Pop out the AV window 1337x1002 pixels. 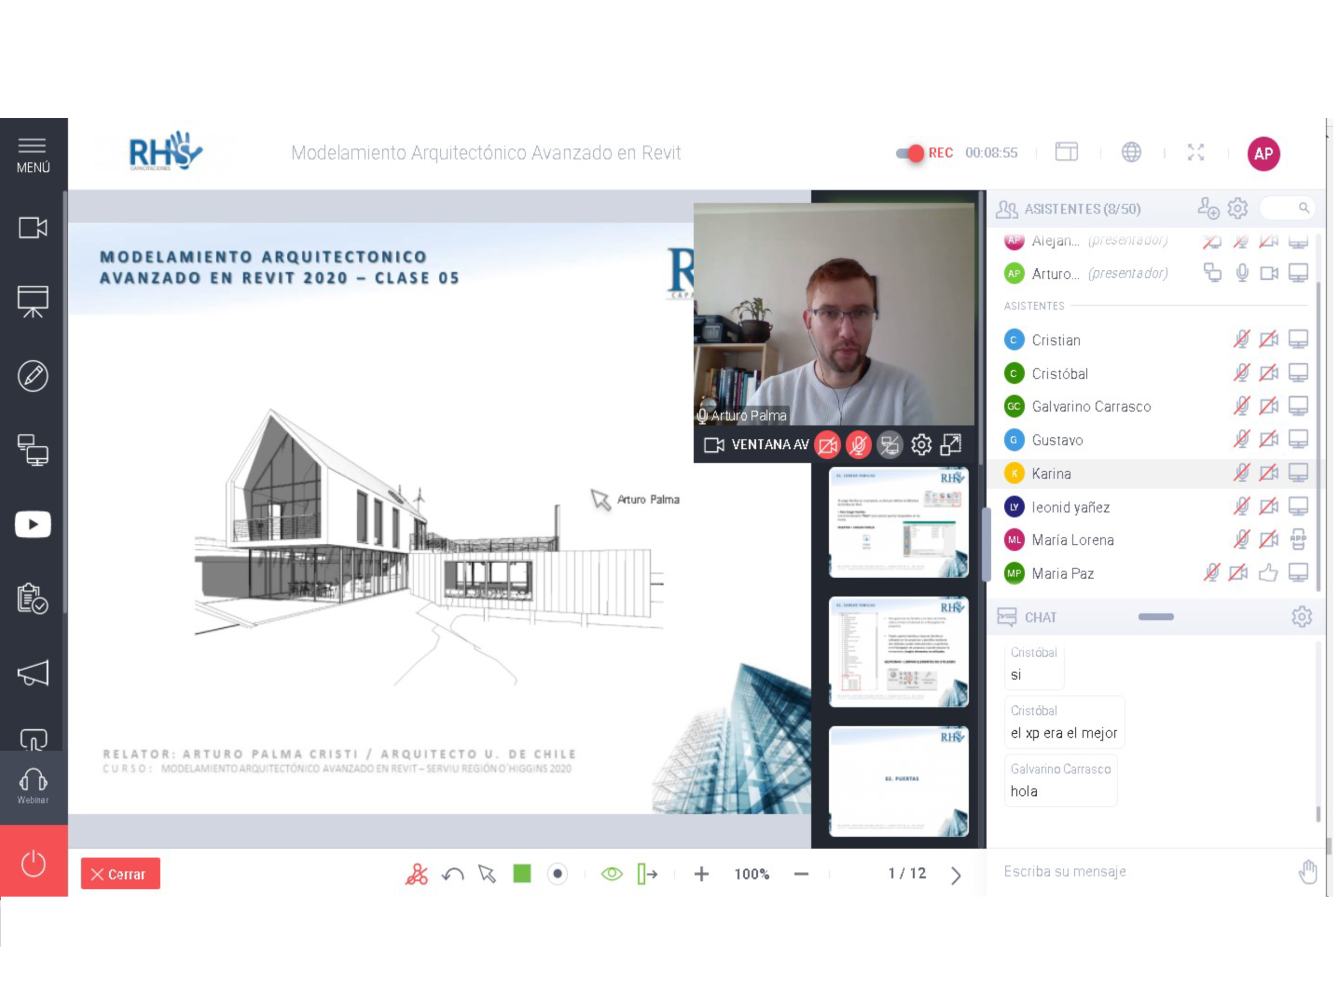click(x=951, y=445)
